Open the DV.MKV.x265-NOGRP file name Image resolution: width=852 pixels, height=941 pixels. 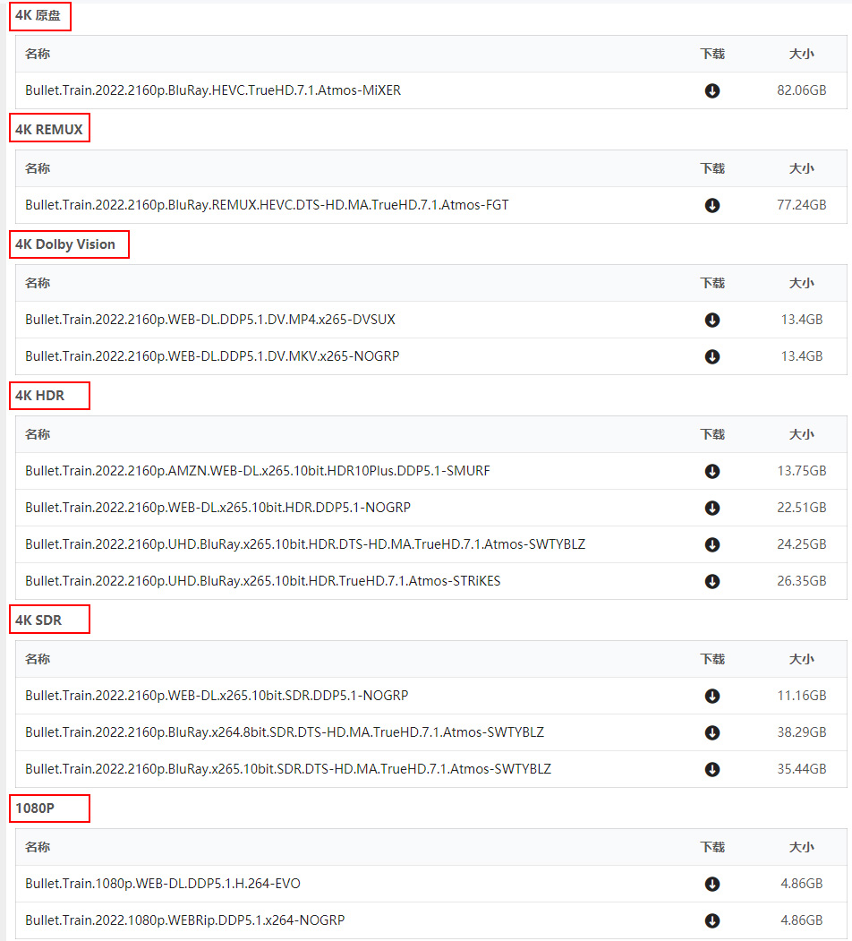point(212,355)
